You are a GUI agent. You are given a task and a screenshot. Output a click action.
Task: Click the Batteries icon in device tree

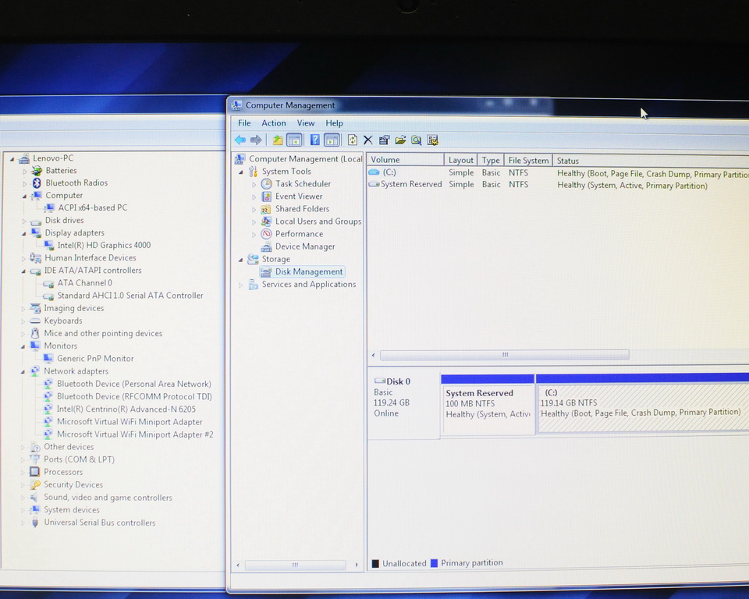[37, 171]
